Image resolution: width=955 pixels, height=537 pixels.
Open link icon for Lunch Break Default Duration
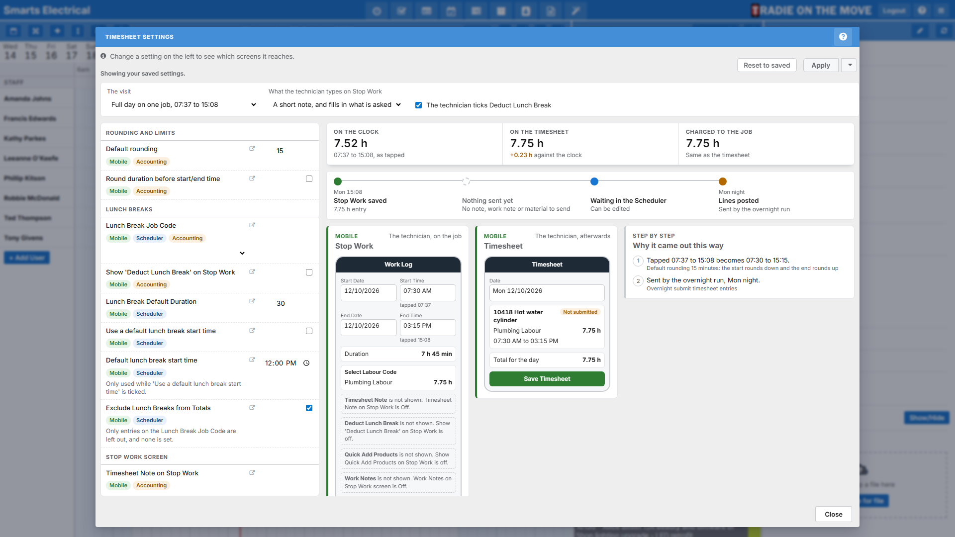[252, 301]
